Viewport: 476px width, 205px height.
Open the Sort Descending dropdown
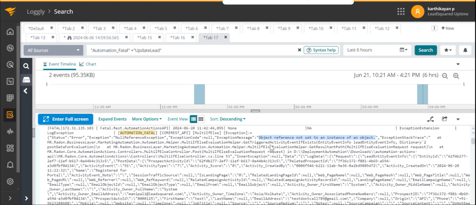228,119
